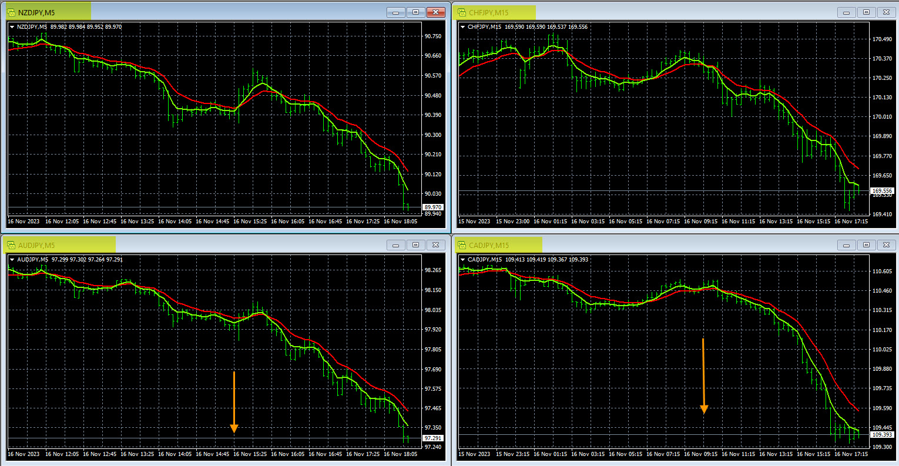
Task: Open the AUDJPY chart corner triangle dropdown
Action: click(x=12, y=260)
